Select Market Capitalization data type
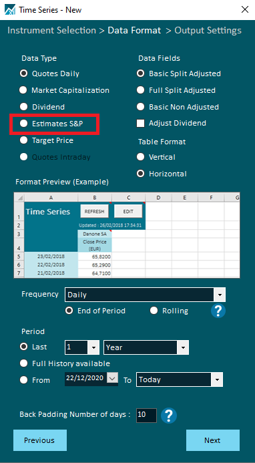The width and height of the screenshot is (255, 463). coord(23,90)
